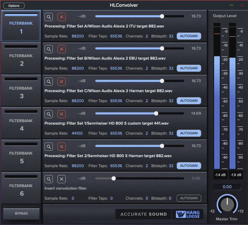The image size is (248, 225).
Task: Click gain slider handle for Filter Set A row
Action: click(x=162, y=16)
